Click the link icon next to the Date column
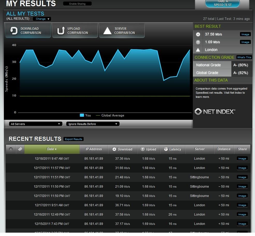 click(x=20, y=149)
